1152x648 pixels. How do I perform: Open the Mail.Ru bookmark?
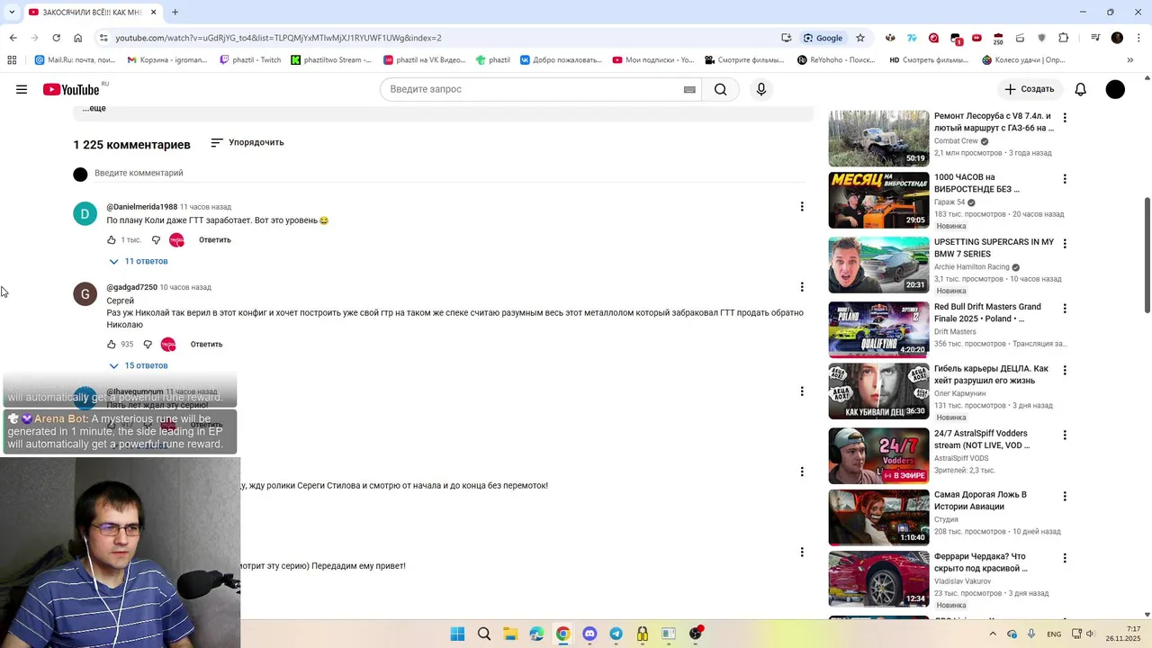tap(75, 60)
